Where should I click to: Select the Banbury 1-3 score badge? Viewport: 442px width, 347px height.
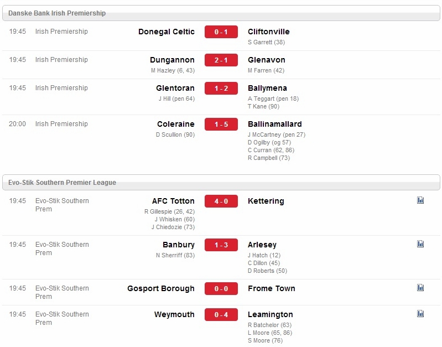pos(221,245)
